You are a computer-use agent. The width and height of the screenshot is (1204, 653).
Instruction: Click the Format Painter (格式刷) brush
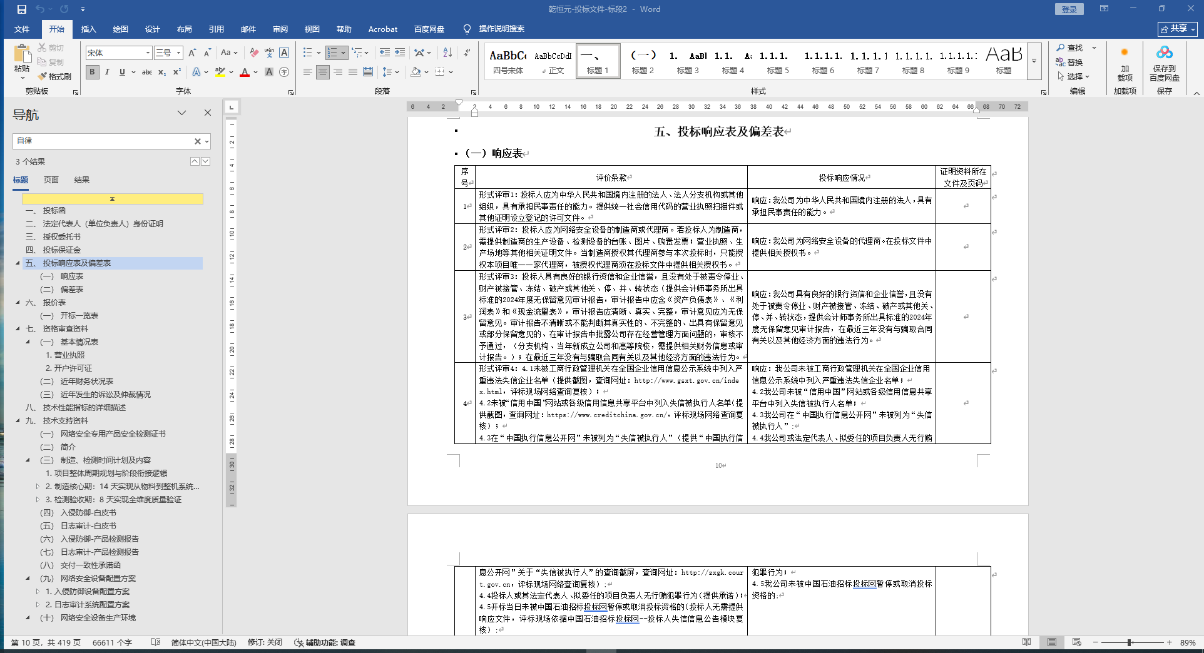[54, 76]
